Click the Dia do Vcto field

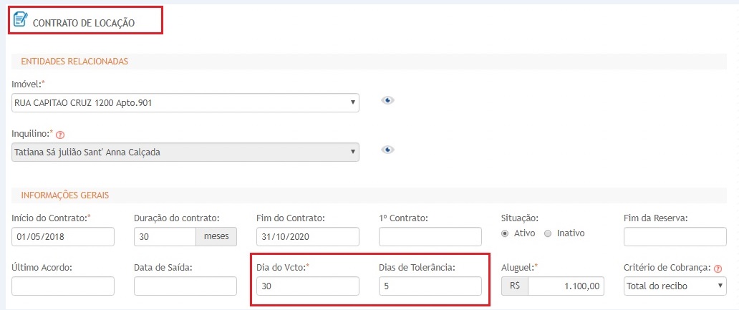(307, 286)
